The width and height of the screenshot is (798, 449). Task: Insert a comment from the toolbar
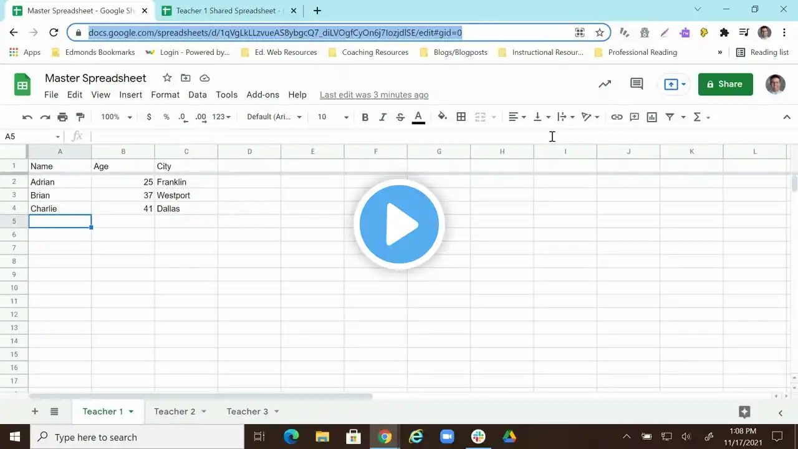(635, 117)
